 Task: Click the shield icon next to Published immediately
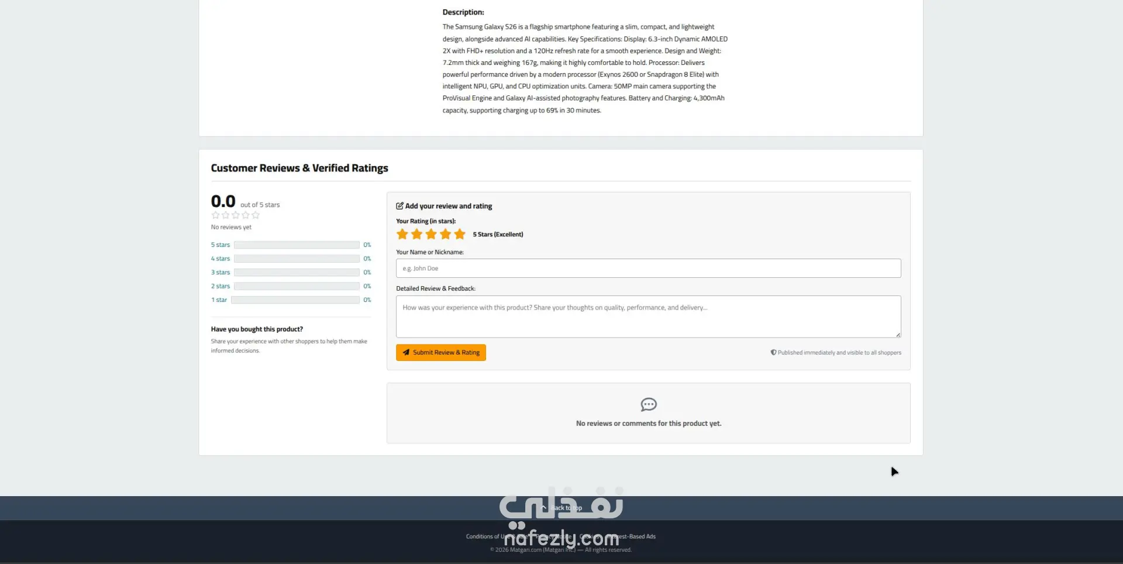[x=773, y=352]
